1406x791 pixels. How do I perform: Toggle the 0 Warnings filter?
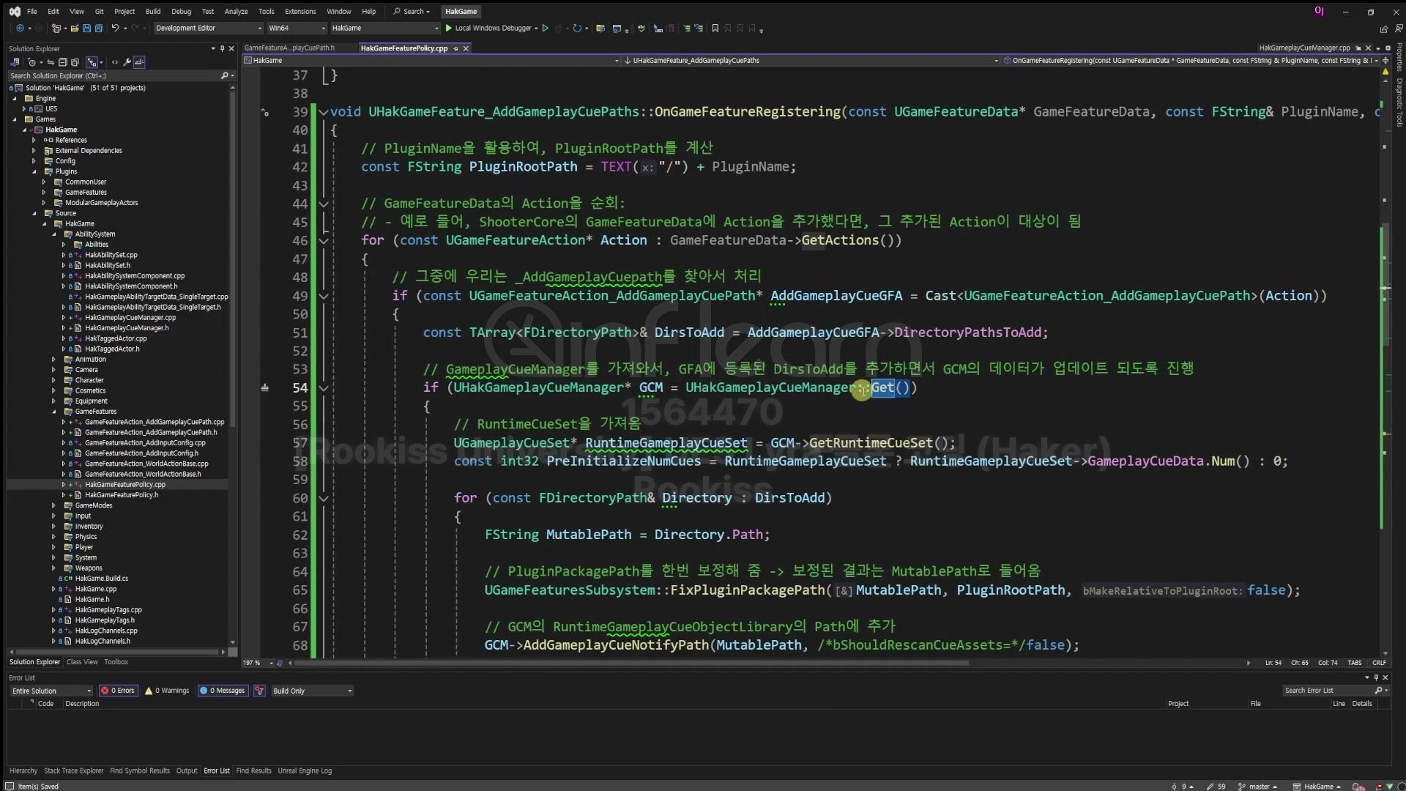point(168,691)
